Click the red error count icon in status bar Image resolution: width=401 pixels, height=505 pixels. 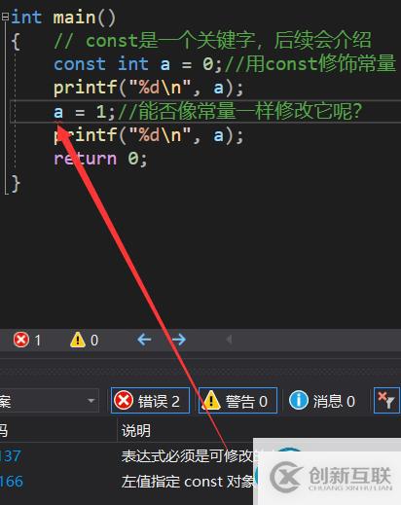coord(21,340)
